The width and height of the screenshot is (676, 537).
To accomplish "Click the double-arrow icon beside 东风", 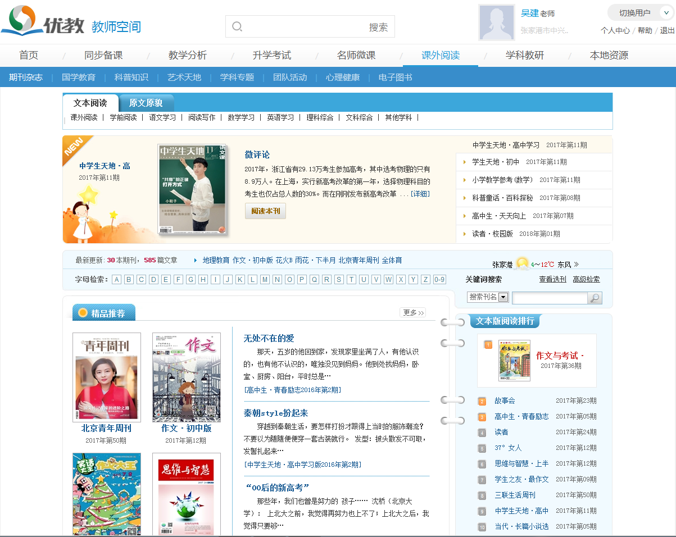I will click(x=576, y=264).
